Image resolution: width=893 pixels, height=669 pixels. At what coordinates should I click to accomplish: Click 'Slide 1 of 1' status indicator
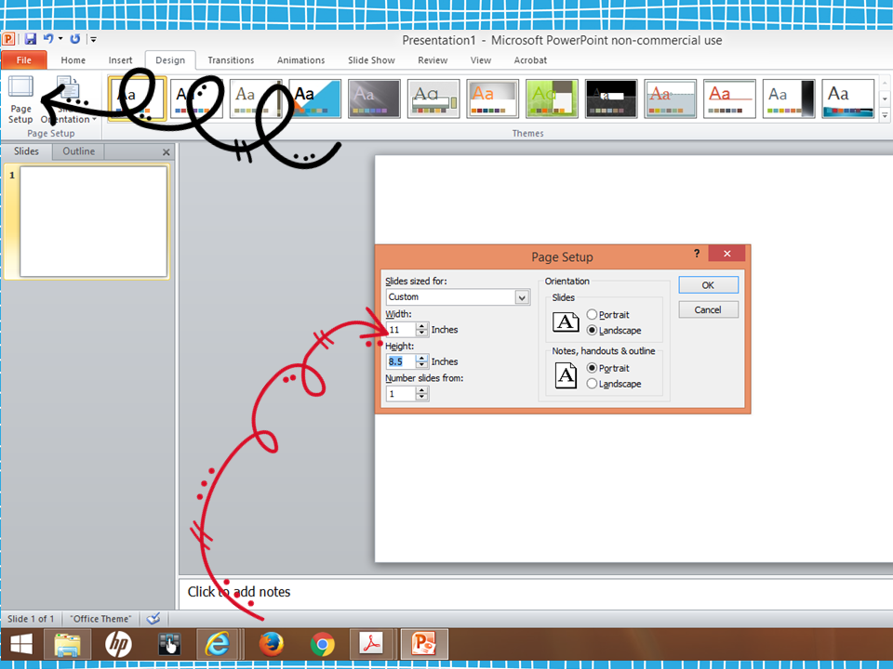31,619
